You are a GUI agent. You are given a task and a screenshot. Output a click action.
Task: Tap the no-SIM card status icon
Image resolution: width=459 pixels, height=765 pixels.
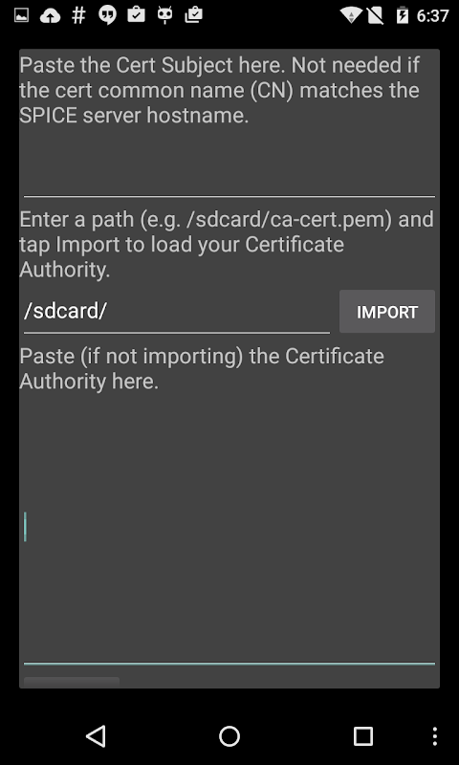click(x=375, y=15)
